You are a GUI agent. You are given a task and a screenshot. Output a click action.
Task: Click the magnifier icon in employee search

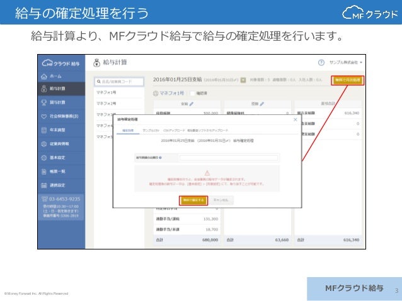tap(99, 82)
